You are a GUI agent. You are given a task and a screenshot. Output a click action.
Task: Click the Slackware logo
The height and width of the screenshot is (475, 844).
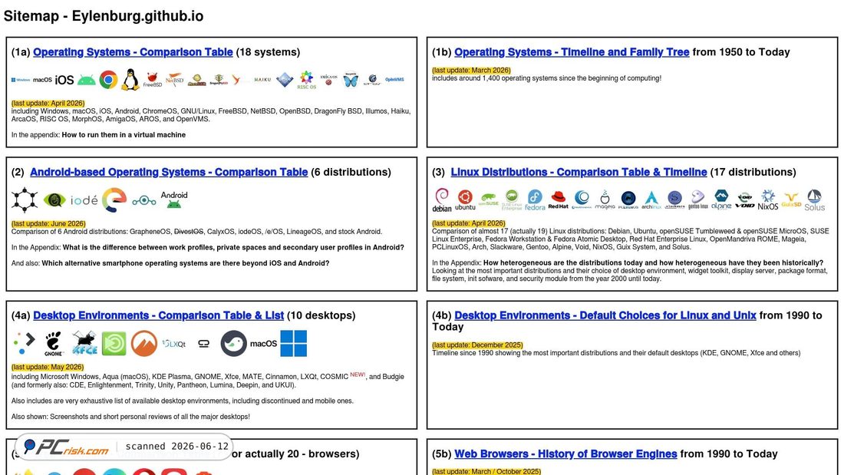(674, 200)
